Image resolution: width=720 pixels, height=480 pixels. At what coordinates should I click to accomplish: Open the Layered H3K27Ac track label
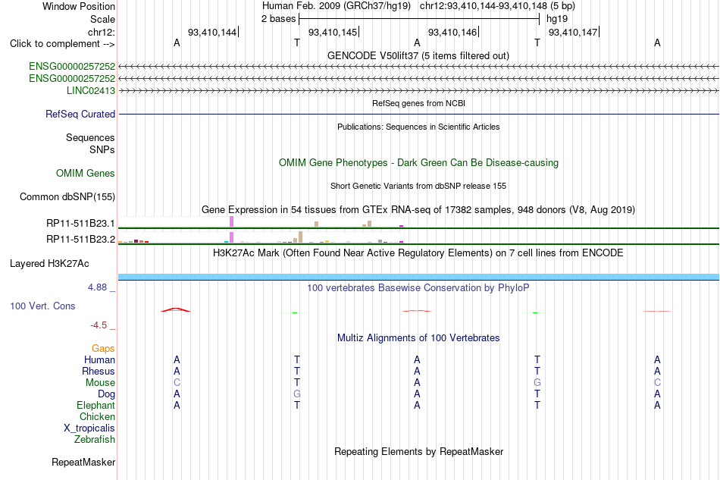coord(49,264)
